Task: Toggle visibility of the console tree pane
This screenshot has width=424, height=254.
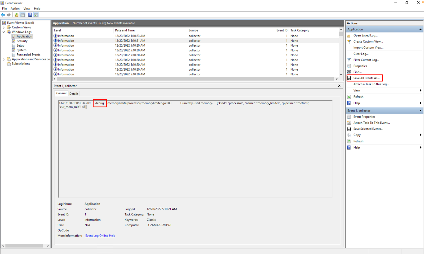Action: point(23,15)
